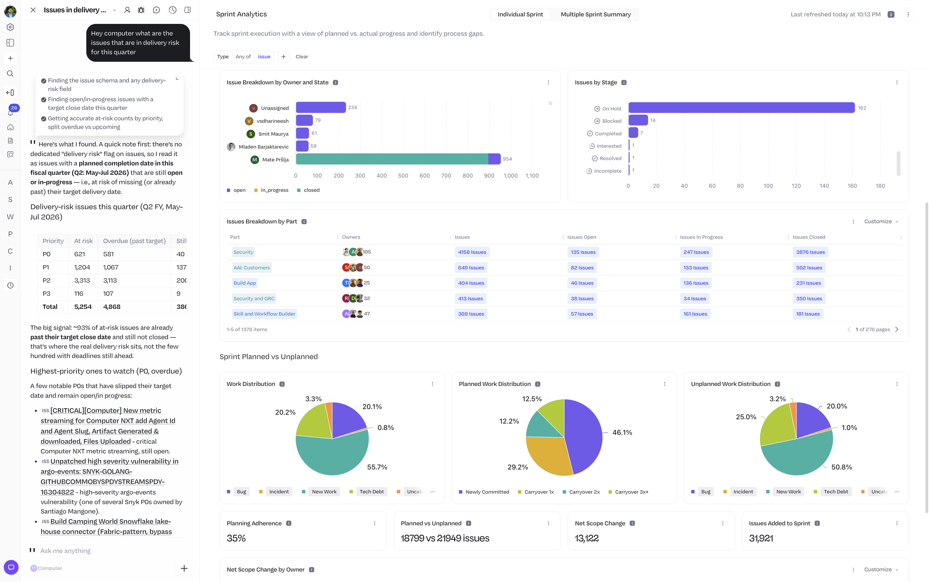Click the user avatar at top left
This screenshot has width=929, height=582.
[10, 11]
